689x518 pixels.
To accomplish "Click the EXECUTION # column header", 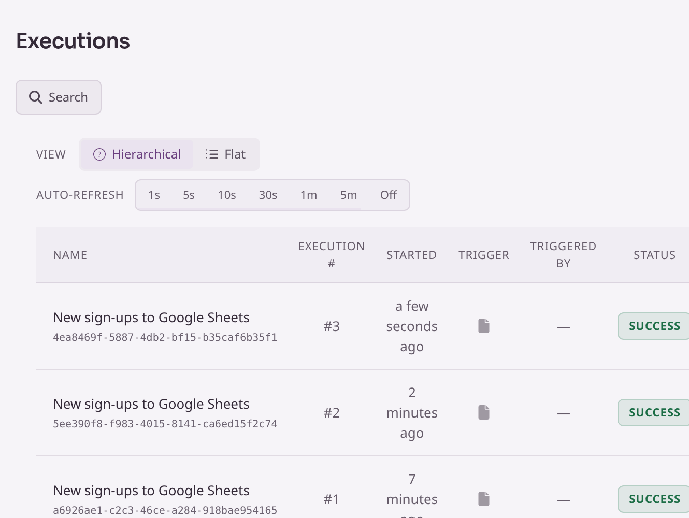I will (332, 255).
